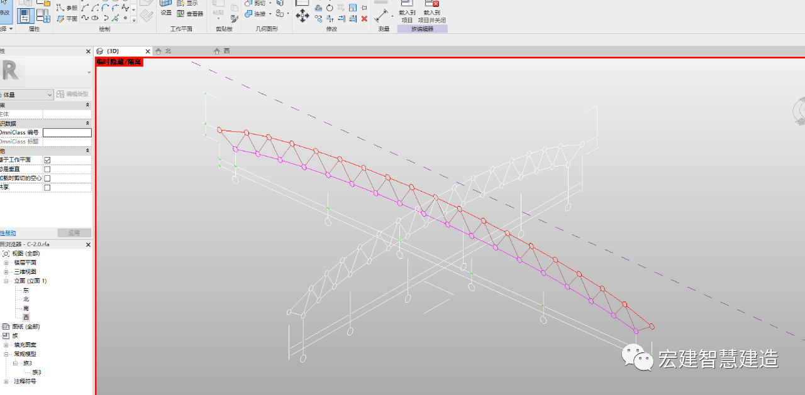Image resolution: width=805 pixels, height=395 pixels.
Task: Check the 加载时剪切的空心 checkbox
Action: coord(47,178)
